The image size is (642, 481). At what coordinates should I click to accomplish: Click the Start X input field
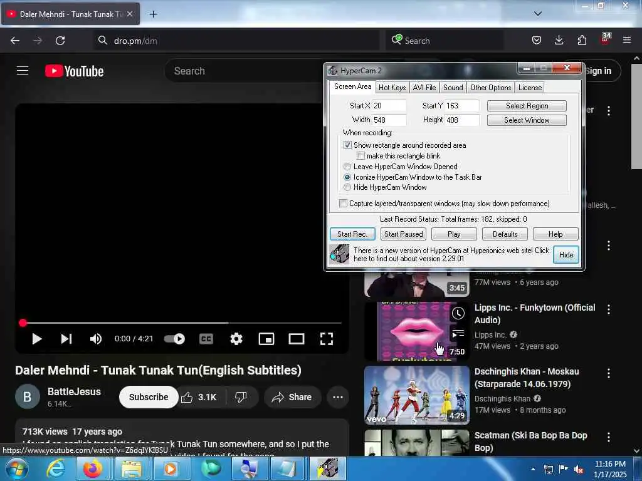[389, 105]
